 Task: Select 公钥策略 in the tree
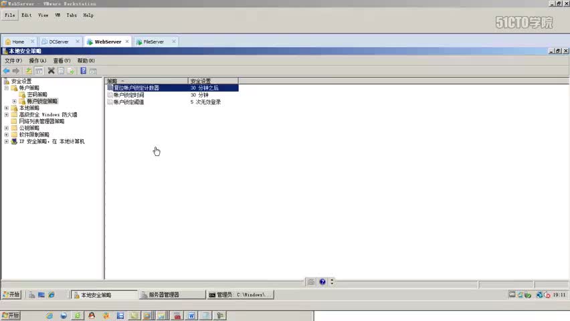click(x=29, y=128)
